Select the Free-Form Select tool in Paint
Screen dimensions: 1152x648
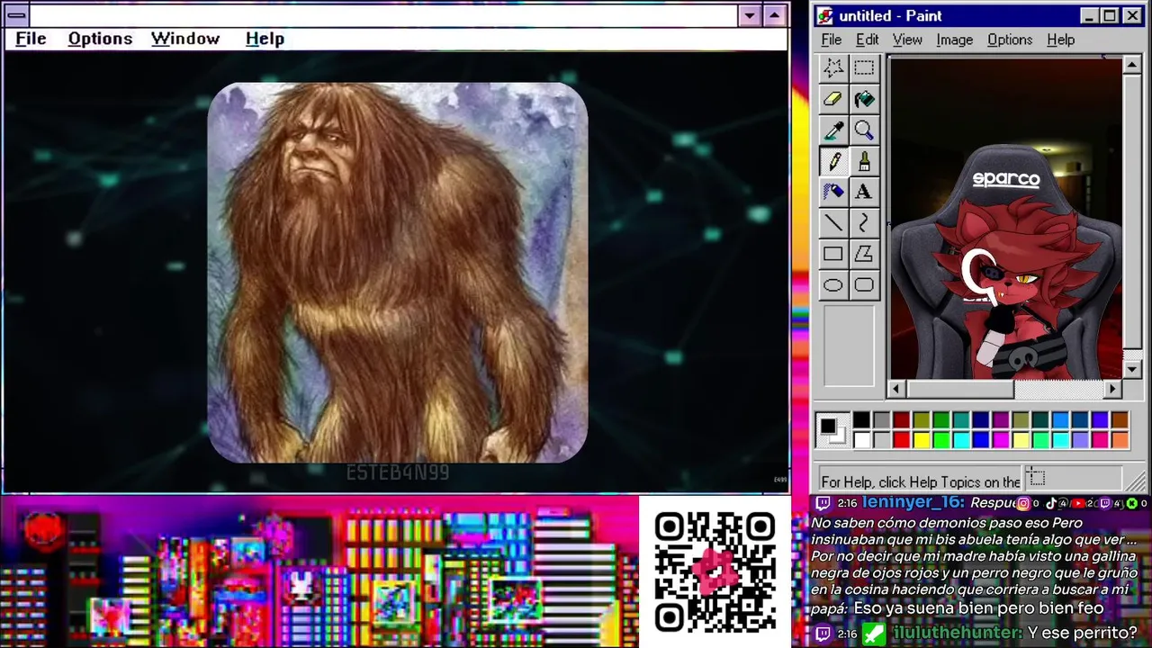pos(833,68)
